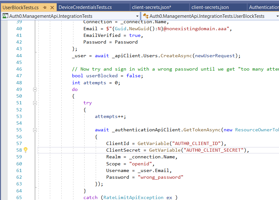Open the project dropdown Auth0.ManagementApi.IntegrationTests
279x200 pixels.
pyautogui.click(x=137, y=16)
